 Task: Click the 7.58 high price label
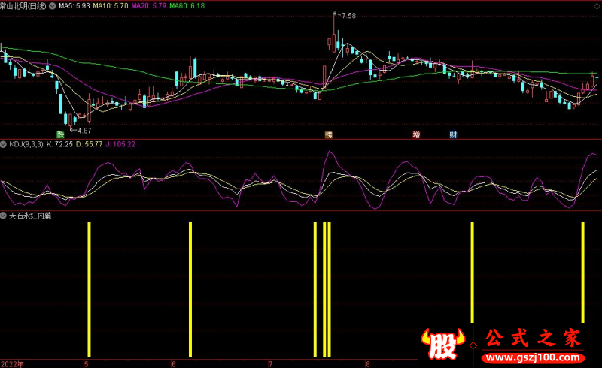tap(348, 16)
